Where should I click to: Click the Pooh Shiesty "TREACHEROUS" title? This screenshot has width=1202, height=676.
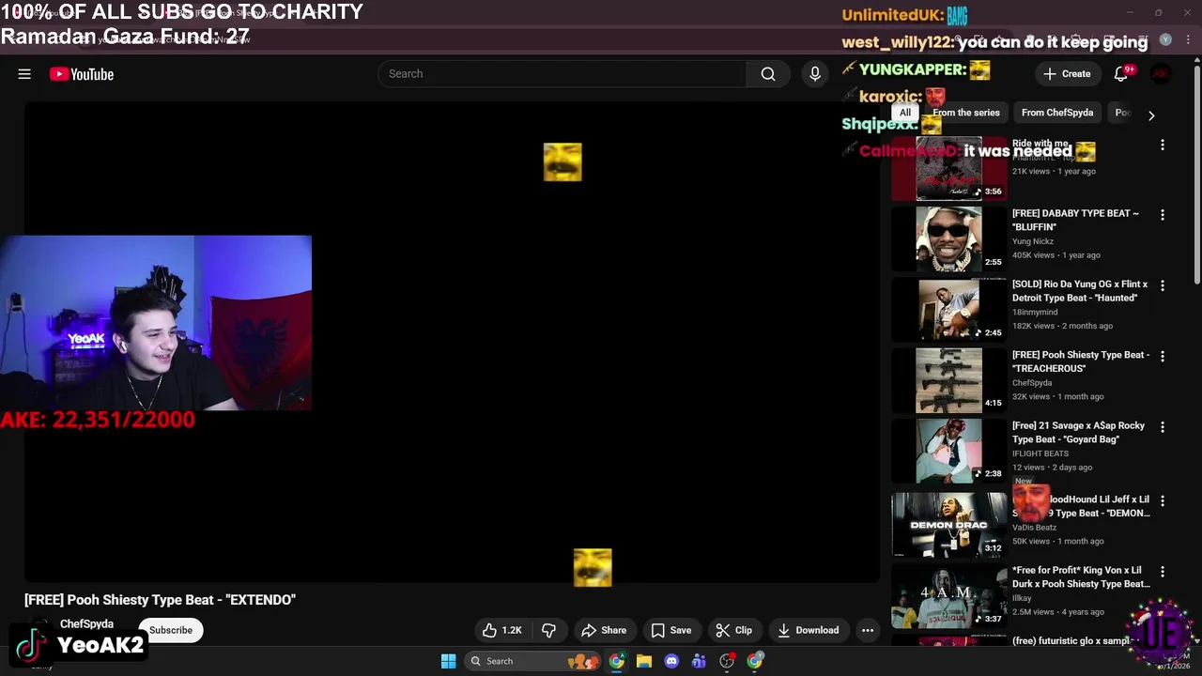pos(1081,361)
